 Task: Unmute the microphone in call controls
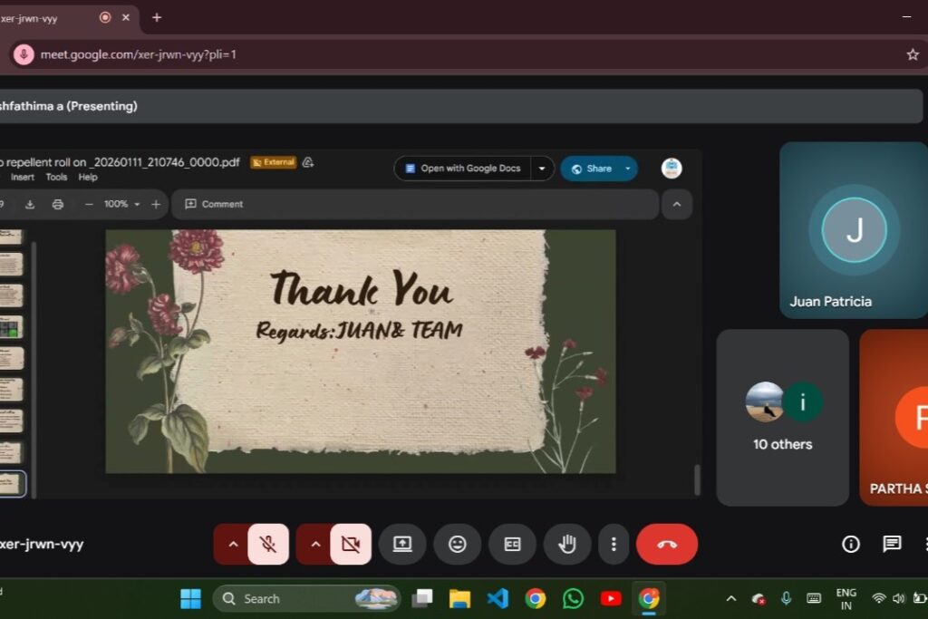tap(268, 544)
